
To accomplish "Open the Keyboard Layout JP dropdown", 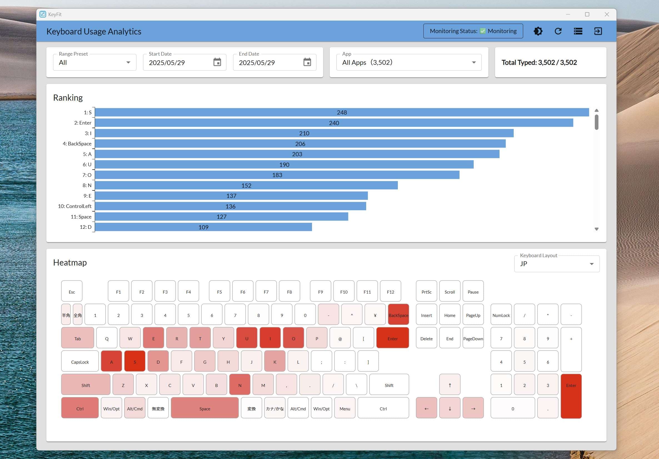I will [x=556, y=264].
